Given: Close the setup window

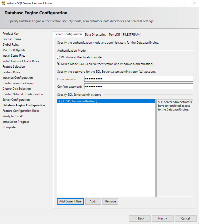Looking at the screenshot, I should coord(194,3).
